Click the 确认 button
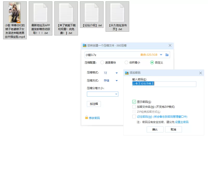 point(155,130)
